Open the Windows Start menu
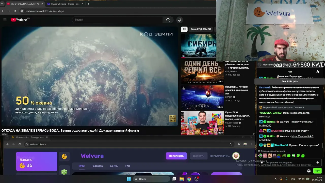Viewport: 325px width, 183px height. 129,179
